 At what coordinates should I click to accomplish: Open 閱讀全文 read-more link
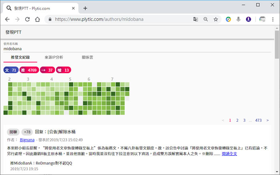click(x=229, y=154)
